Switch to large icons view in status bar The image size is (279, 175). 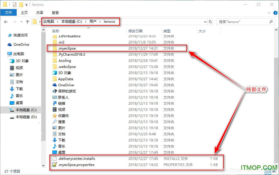274,172
